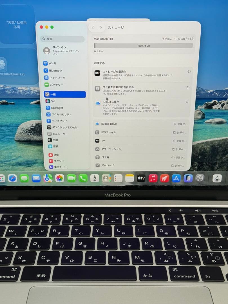Click the ゴミ箱を自動的に空にする recommendation

pyautogui.click(x=142, y=90)
